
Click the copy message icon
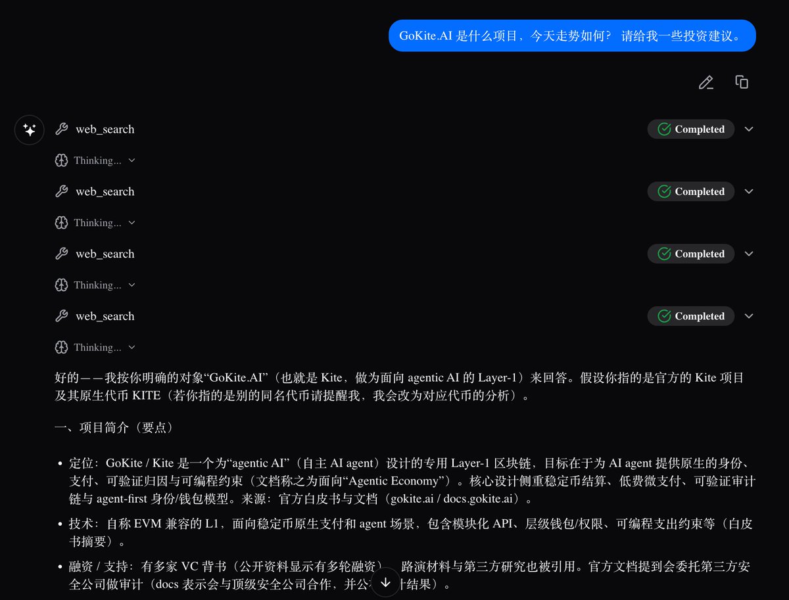pyautogui.click(x=742, y=82)
